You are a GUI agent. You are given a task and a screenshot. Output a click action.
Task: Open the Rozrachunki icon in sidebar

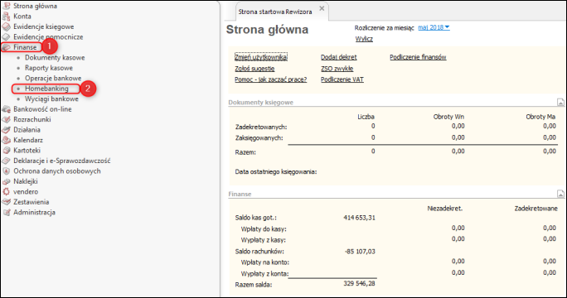point(6,119)
